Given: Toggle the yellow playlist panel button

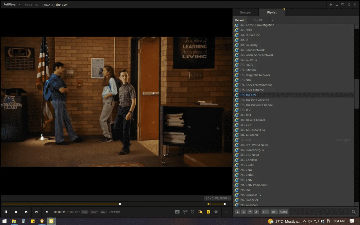Looking at the screenshot, I should tap(208, 212).
